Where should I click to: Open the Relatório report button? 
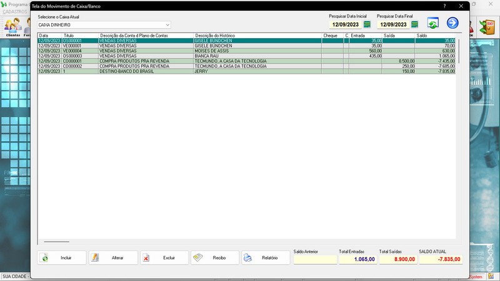point(266,257)
